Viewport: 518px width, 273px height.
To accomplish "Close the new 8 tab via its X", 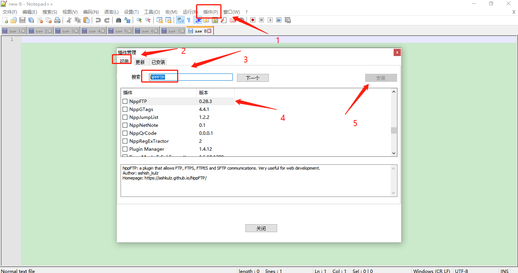I will (x=209, y=31).
